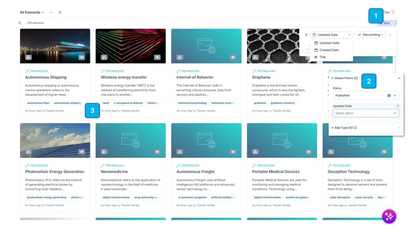Click the search magnifier icon
This screenshot has height=229, width=415.
20,23
